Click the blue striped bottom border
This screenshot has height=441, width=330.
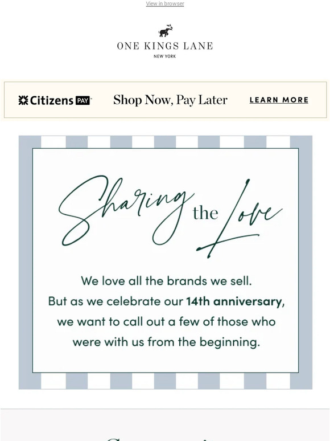pyautogui.click(x=166, y=381)
